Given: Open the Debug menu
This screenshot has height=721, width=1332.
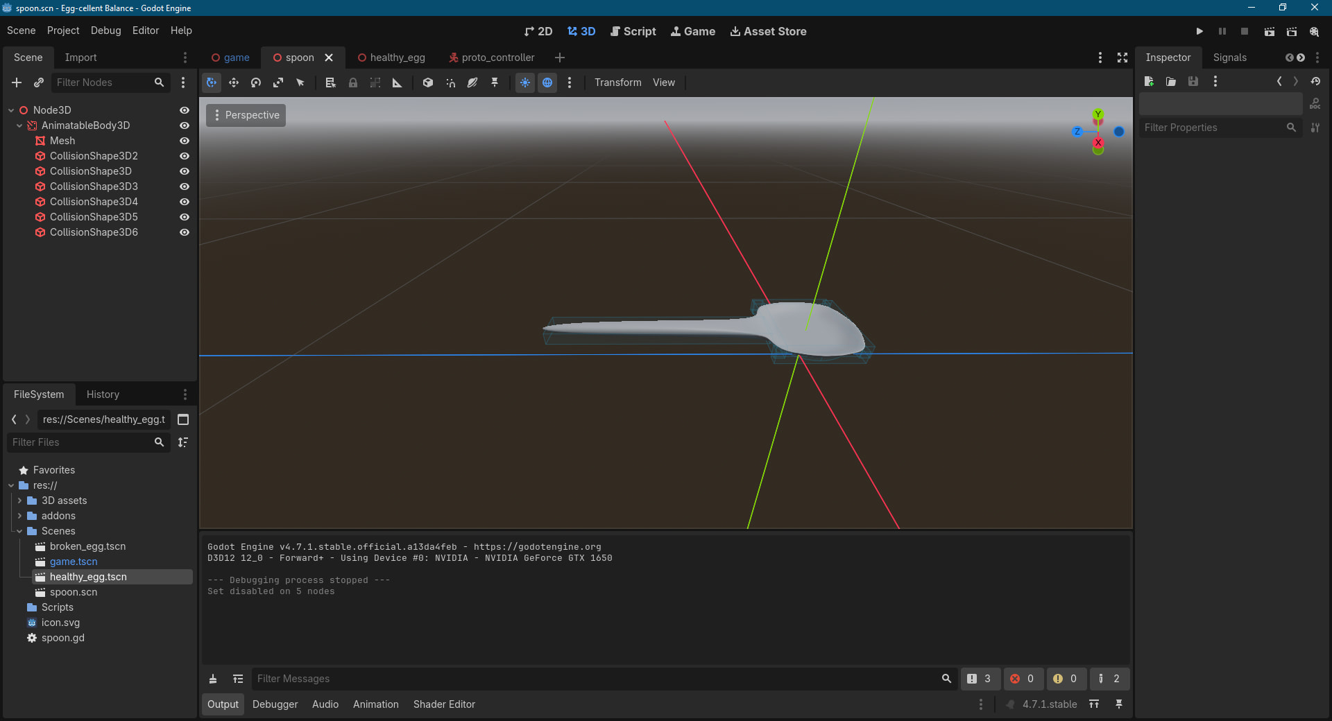Looking at the screenshot, I should pos(105,31).
